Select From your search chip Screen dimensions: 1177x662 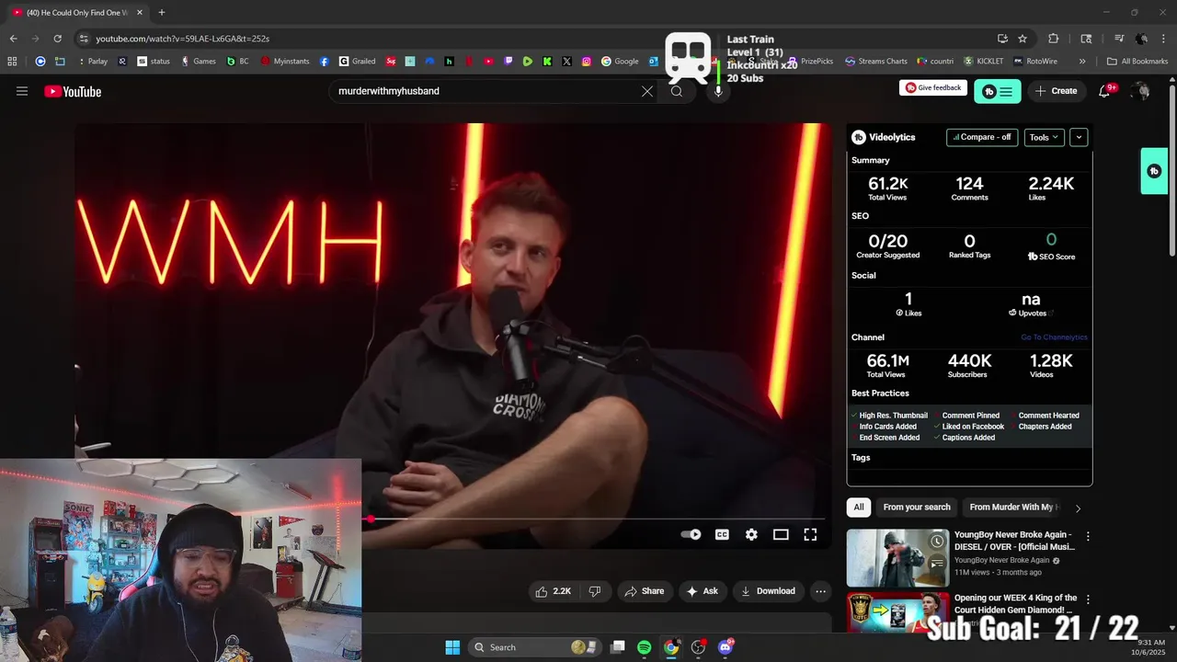917,508
